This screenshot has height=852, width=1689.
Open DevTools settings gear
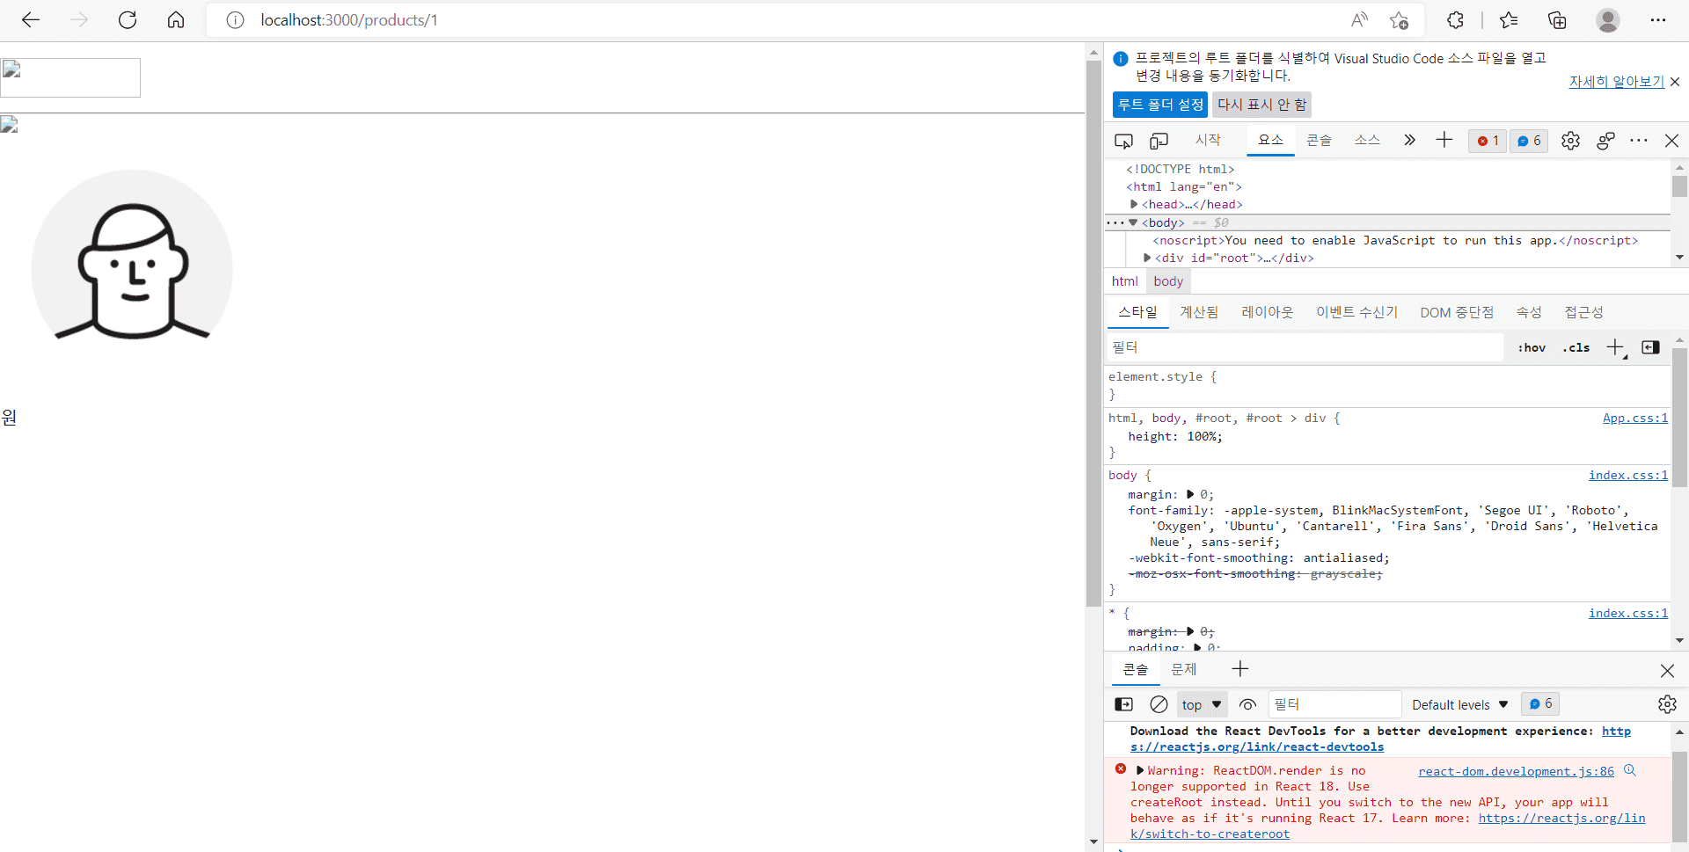click(x=1570, y=141)
